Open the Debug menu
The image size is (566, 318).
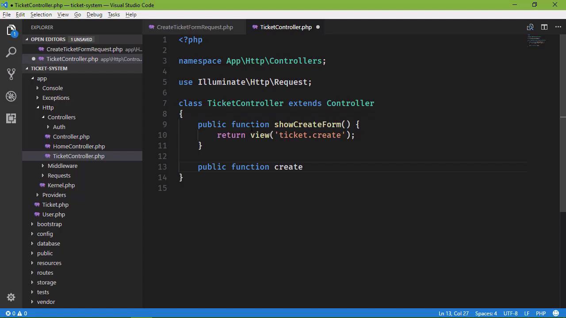click(x=94, y=15)
